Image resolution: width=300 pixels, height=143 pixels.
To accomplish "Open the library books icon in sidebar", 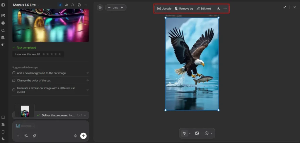I will click(3, 38).
